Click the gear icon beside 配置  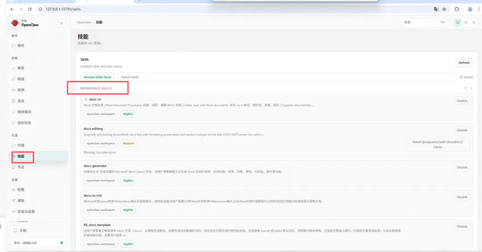(x=13, y=189)
